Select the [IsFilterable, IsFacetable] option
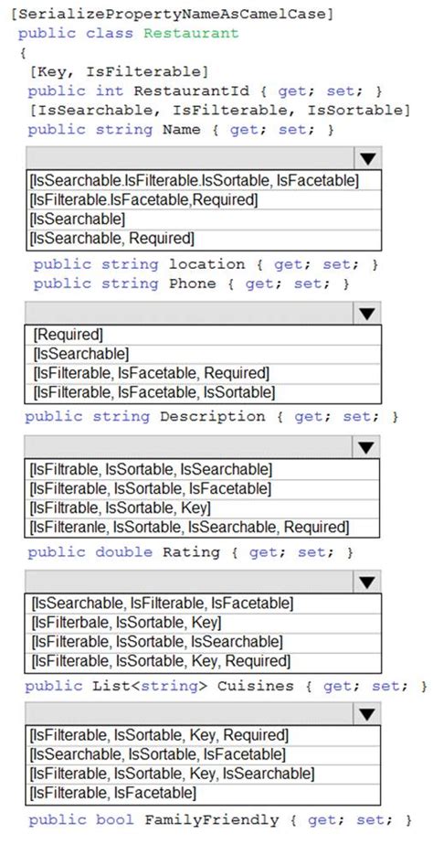This screenshot has width=433, height=855. click(203, 794)
